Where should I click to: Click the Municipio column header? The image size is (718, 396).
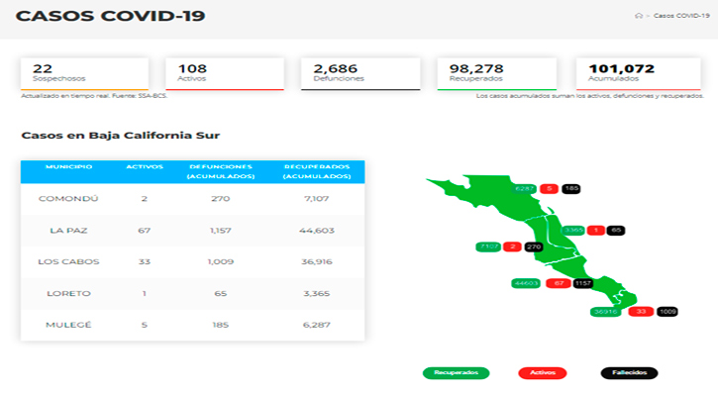coord(68,166)
